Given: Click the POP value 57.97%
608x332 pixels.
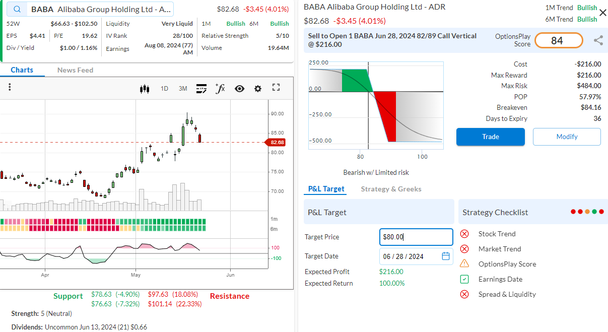Looking at the screenshot, I should [x=590, y=97].
